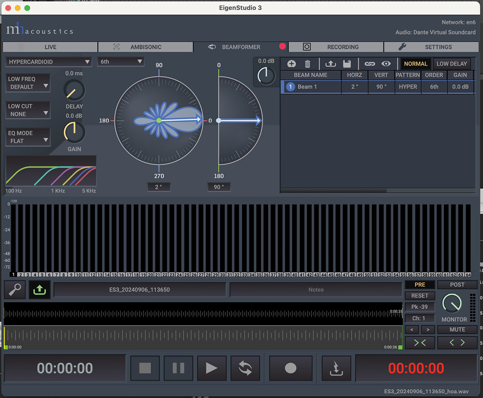The height and width of the screenshot is (398, 483).
Task: Open file with green upload icon
Action: click(x=39, y=289)
